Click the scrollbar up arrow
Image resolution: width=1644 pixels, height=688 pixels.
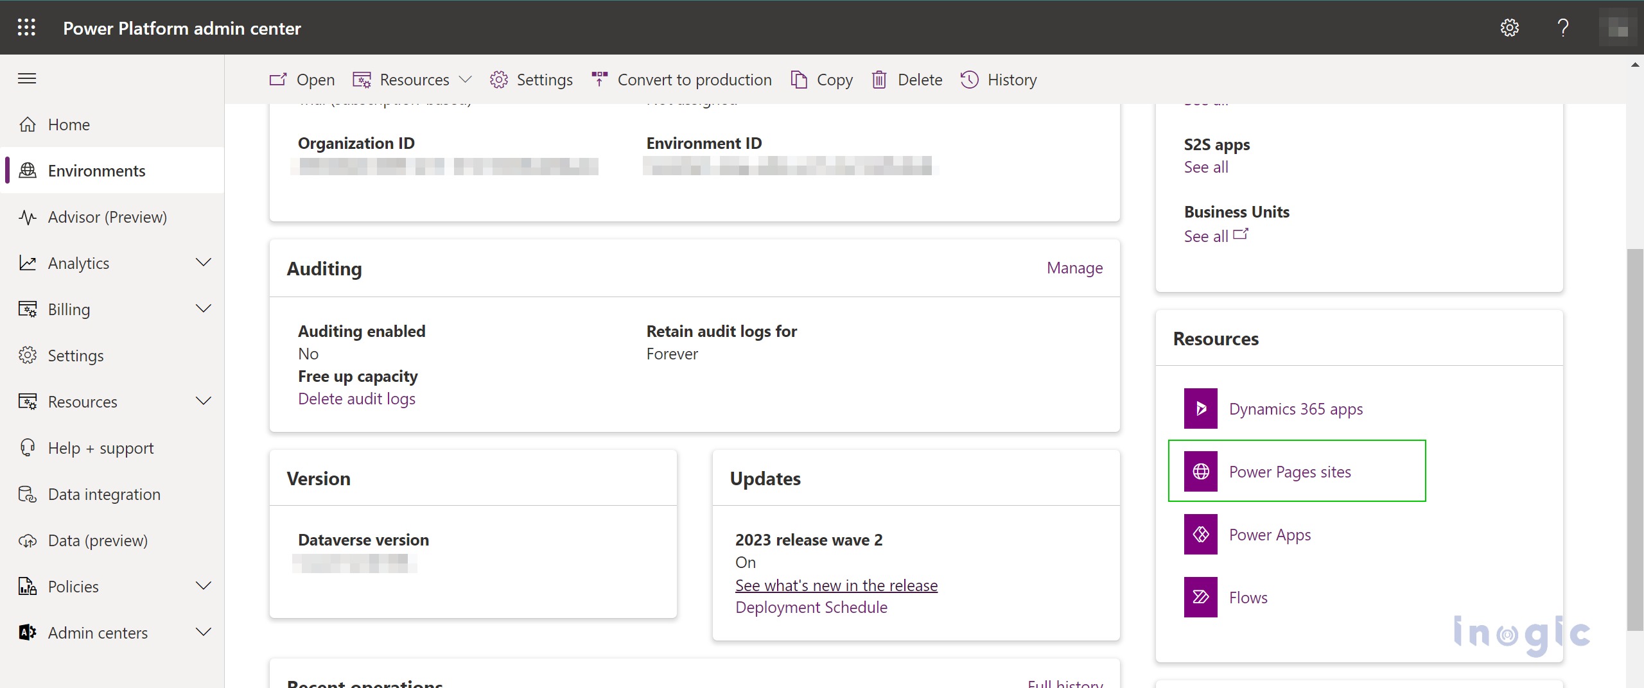click(1635, 64)
